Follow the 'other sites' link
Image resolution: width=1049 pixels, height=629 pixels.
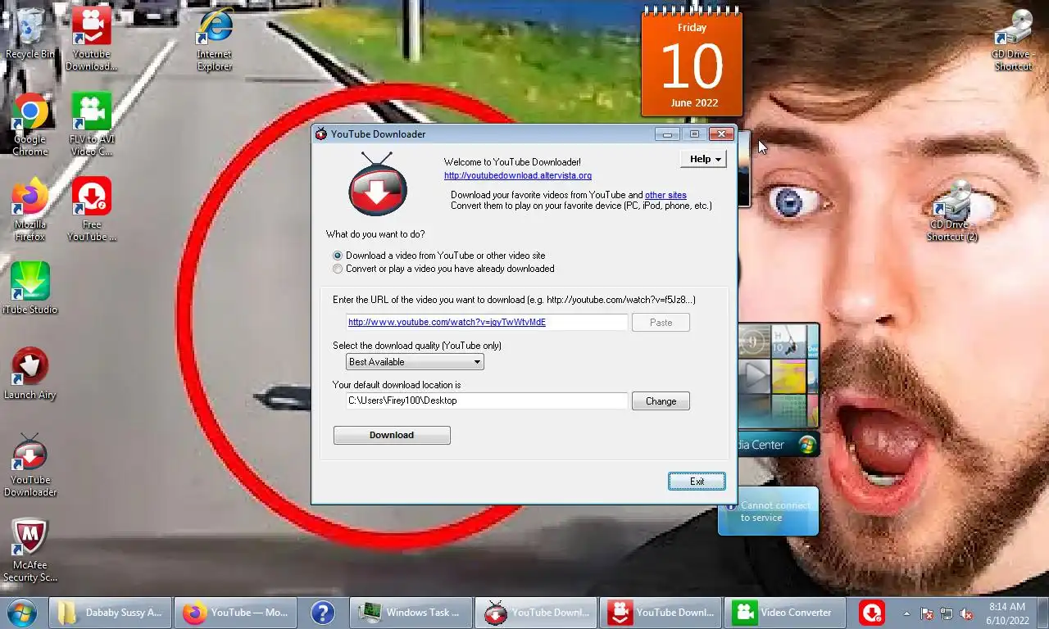(665, 195)
